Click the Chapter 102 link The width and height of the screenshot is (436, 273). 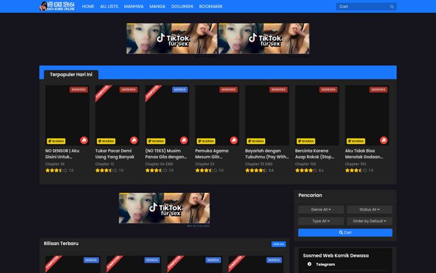pyautogui.click(x=306, y=164)
